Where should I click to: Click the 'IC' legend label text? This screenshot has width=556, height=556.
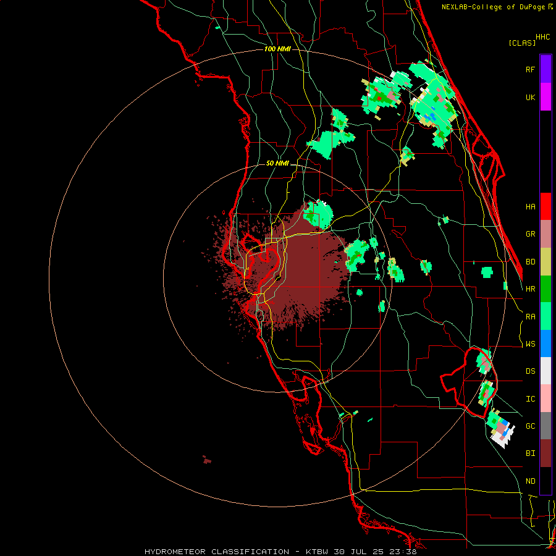click(x=531, y=399)
